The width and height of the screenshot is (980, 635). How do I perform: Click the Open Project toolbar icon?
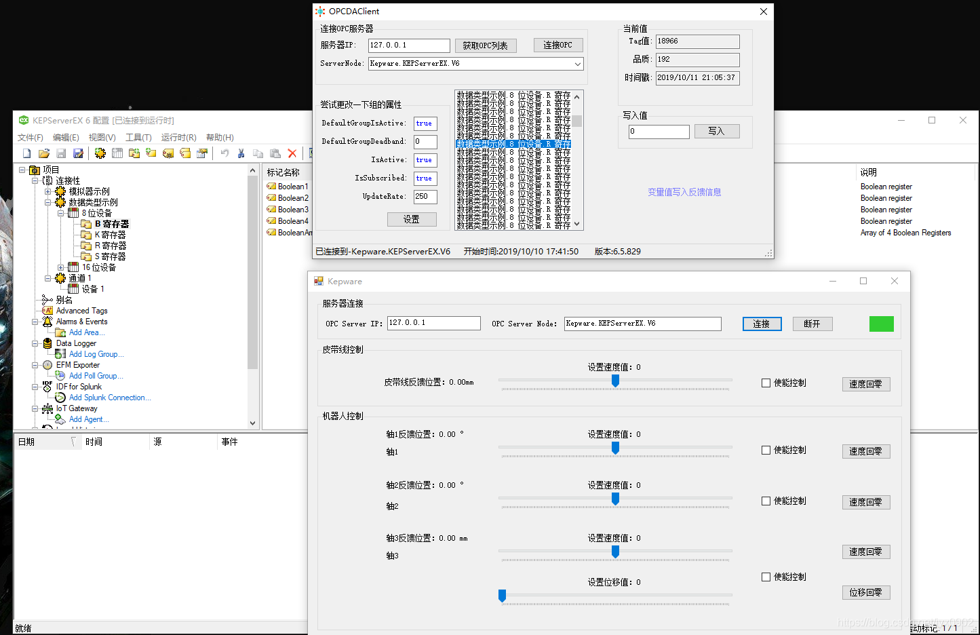point(43,153)
